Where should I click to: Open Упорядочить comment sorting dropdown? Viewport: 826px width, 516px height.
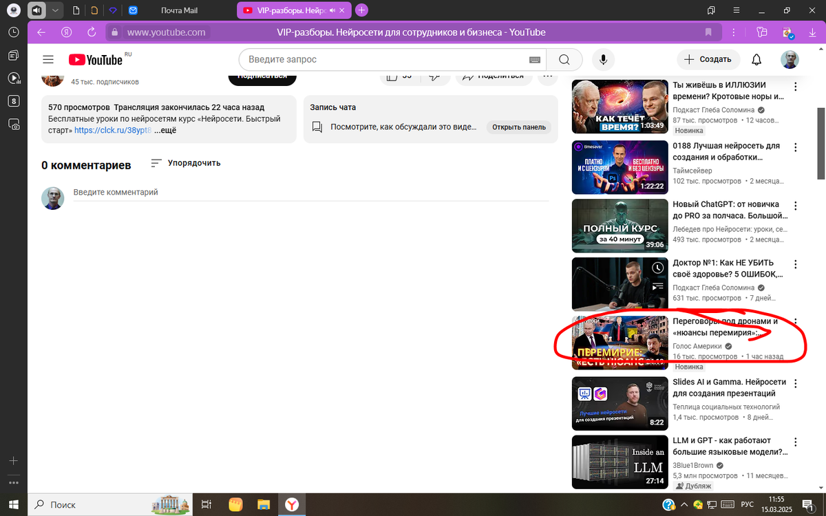coord(186,163)
